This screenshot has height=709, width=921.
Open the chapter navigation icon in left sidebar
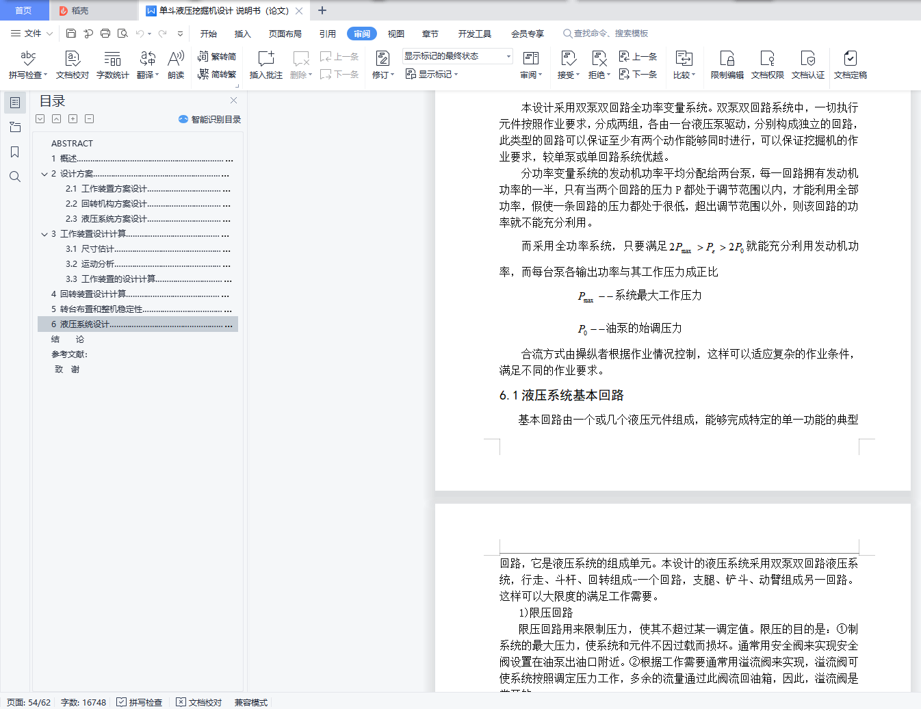15,127
